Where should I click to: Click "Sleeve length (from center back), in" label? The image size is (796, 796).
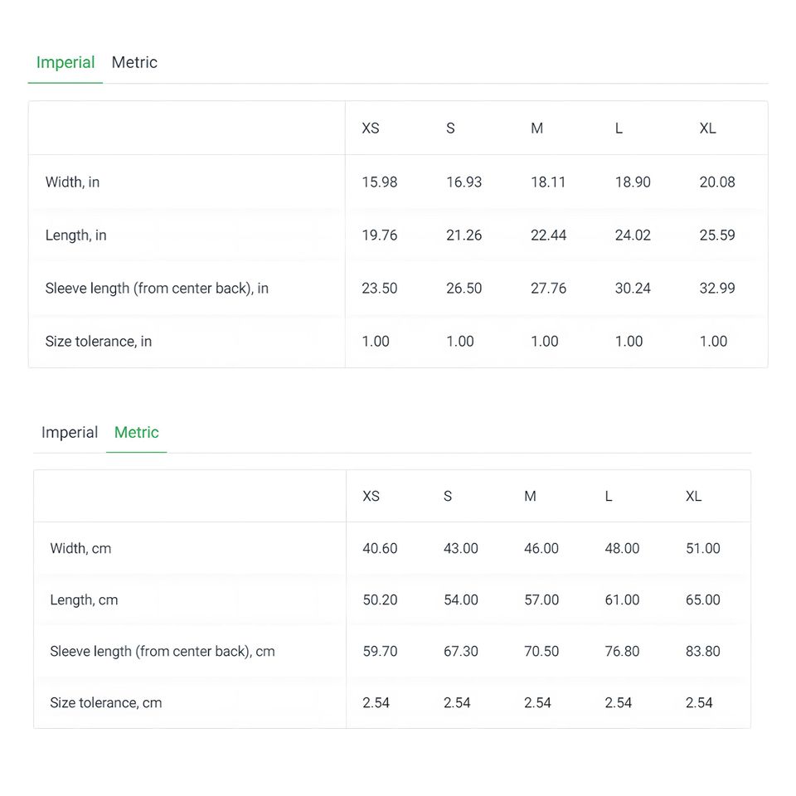(x=157, y=289)
